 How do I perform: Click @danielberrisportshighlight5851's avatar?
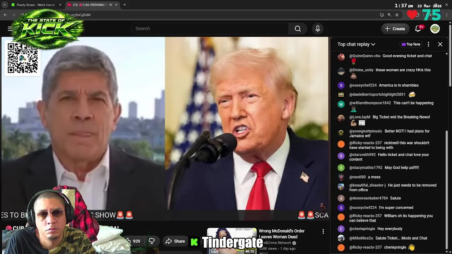click(x=341, y=95)
